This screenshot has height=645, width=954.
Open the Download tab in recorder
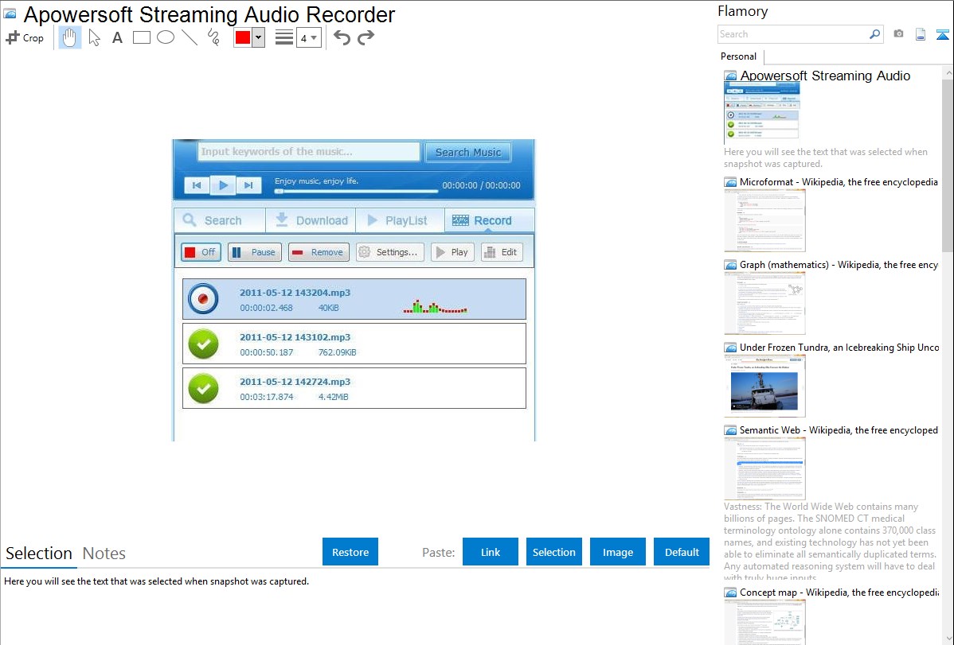click(311, 220)
